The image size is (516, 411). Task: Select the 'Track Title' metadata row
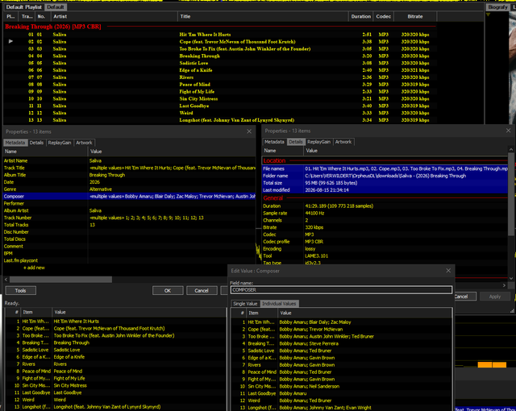[x=129, y=168]
